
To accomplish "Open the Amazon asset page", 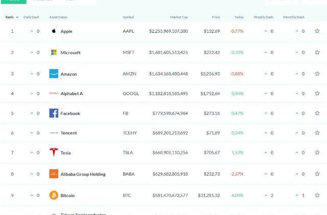I will (68, 74).
